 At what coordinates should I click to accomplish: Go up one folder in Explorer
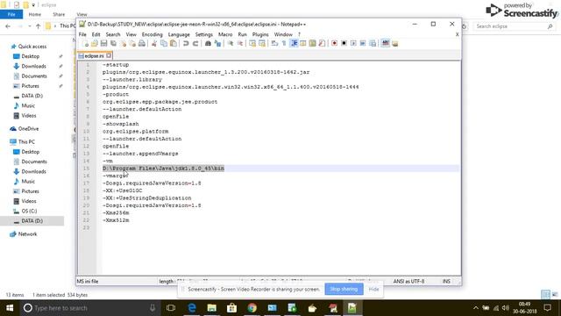38,26
